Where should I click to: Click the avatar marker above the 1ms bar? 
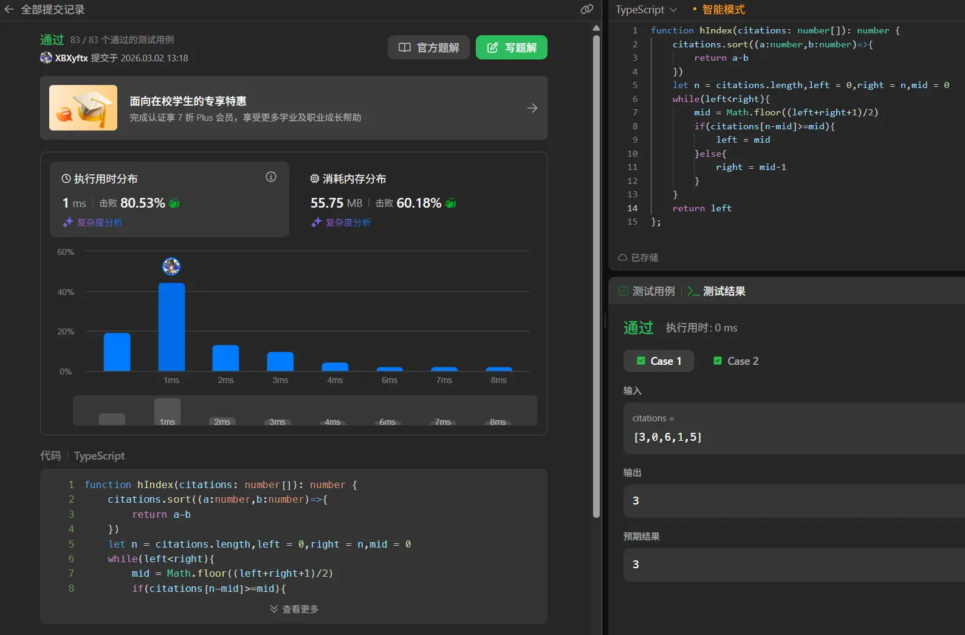point(171,266)
